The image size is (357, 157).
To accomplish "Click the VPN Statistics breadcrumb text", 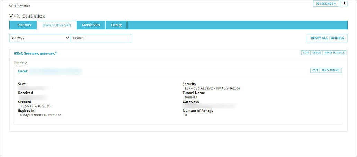I will tap(20, 6).
